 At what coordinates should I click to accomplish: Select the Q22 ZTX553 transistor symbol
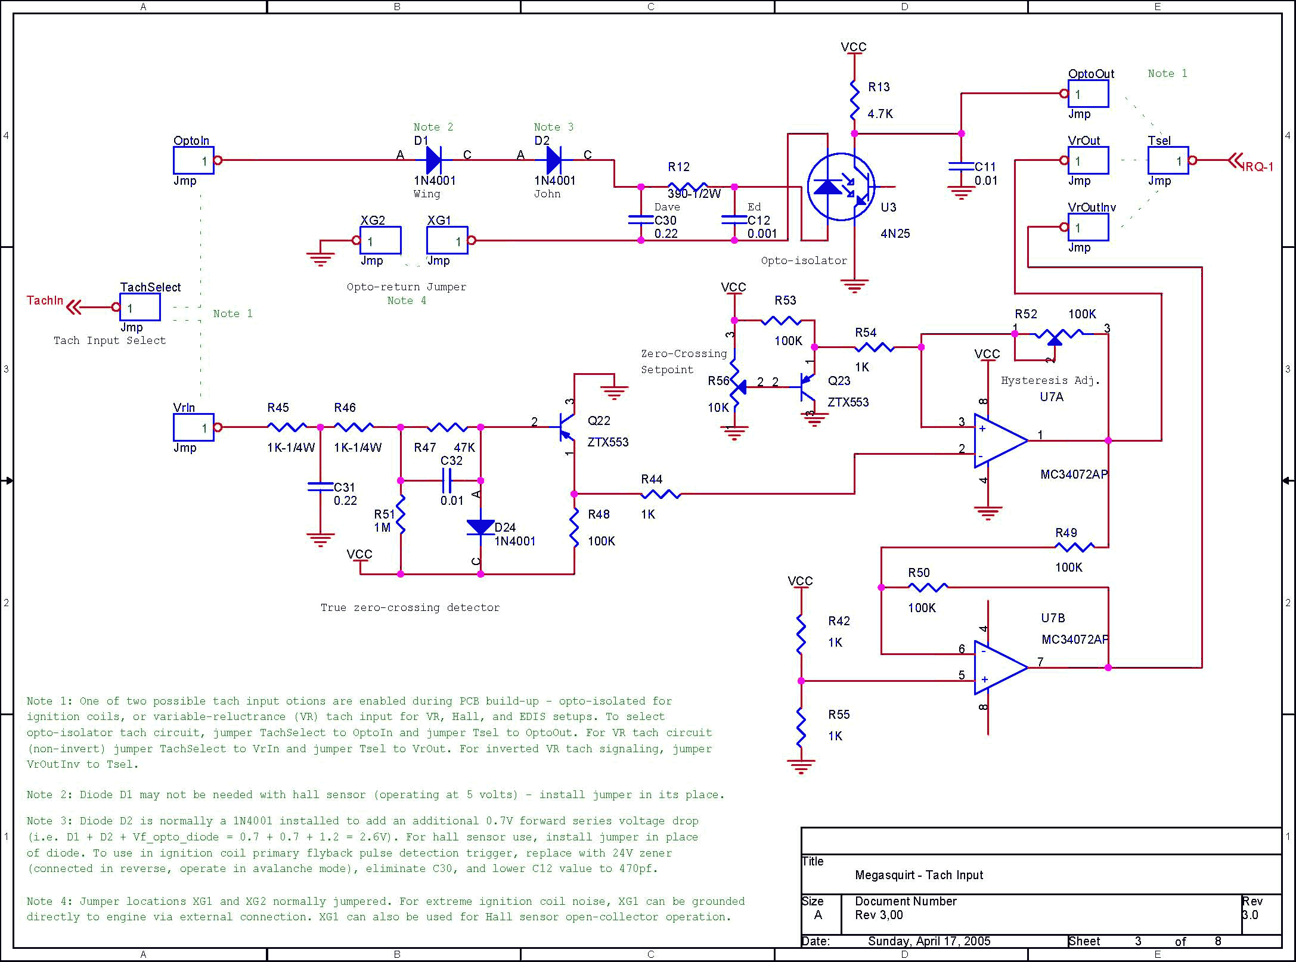coord(566,427)
